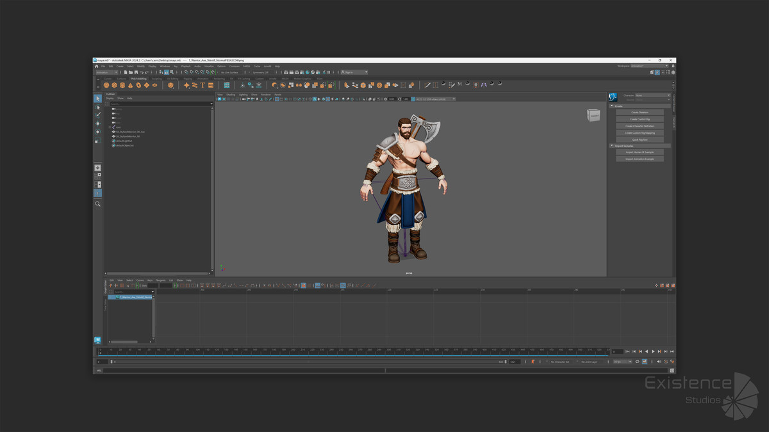This screenshot has height=432, width=769.
Task: Open the Character dropdown set to None
Action: (652, 95)
